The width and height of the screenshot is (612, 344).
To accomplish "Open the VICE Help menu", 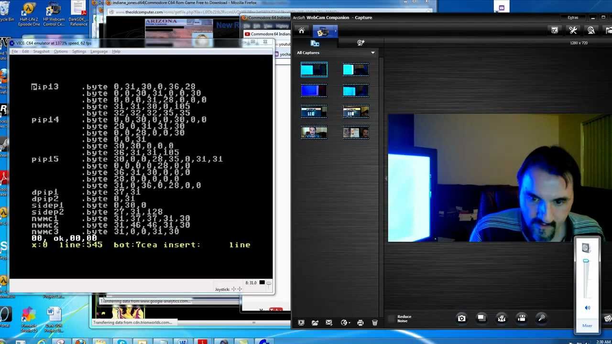I will pos(116,52).
